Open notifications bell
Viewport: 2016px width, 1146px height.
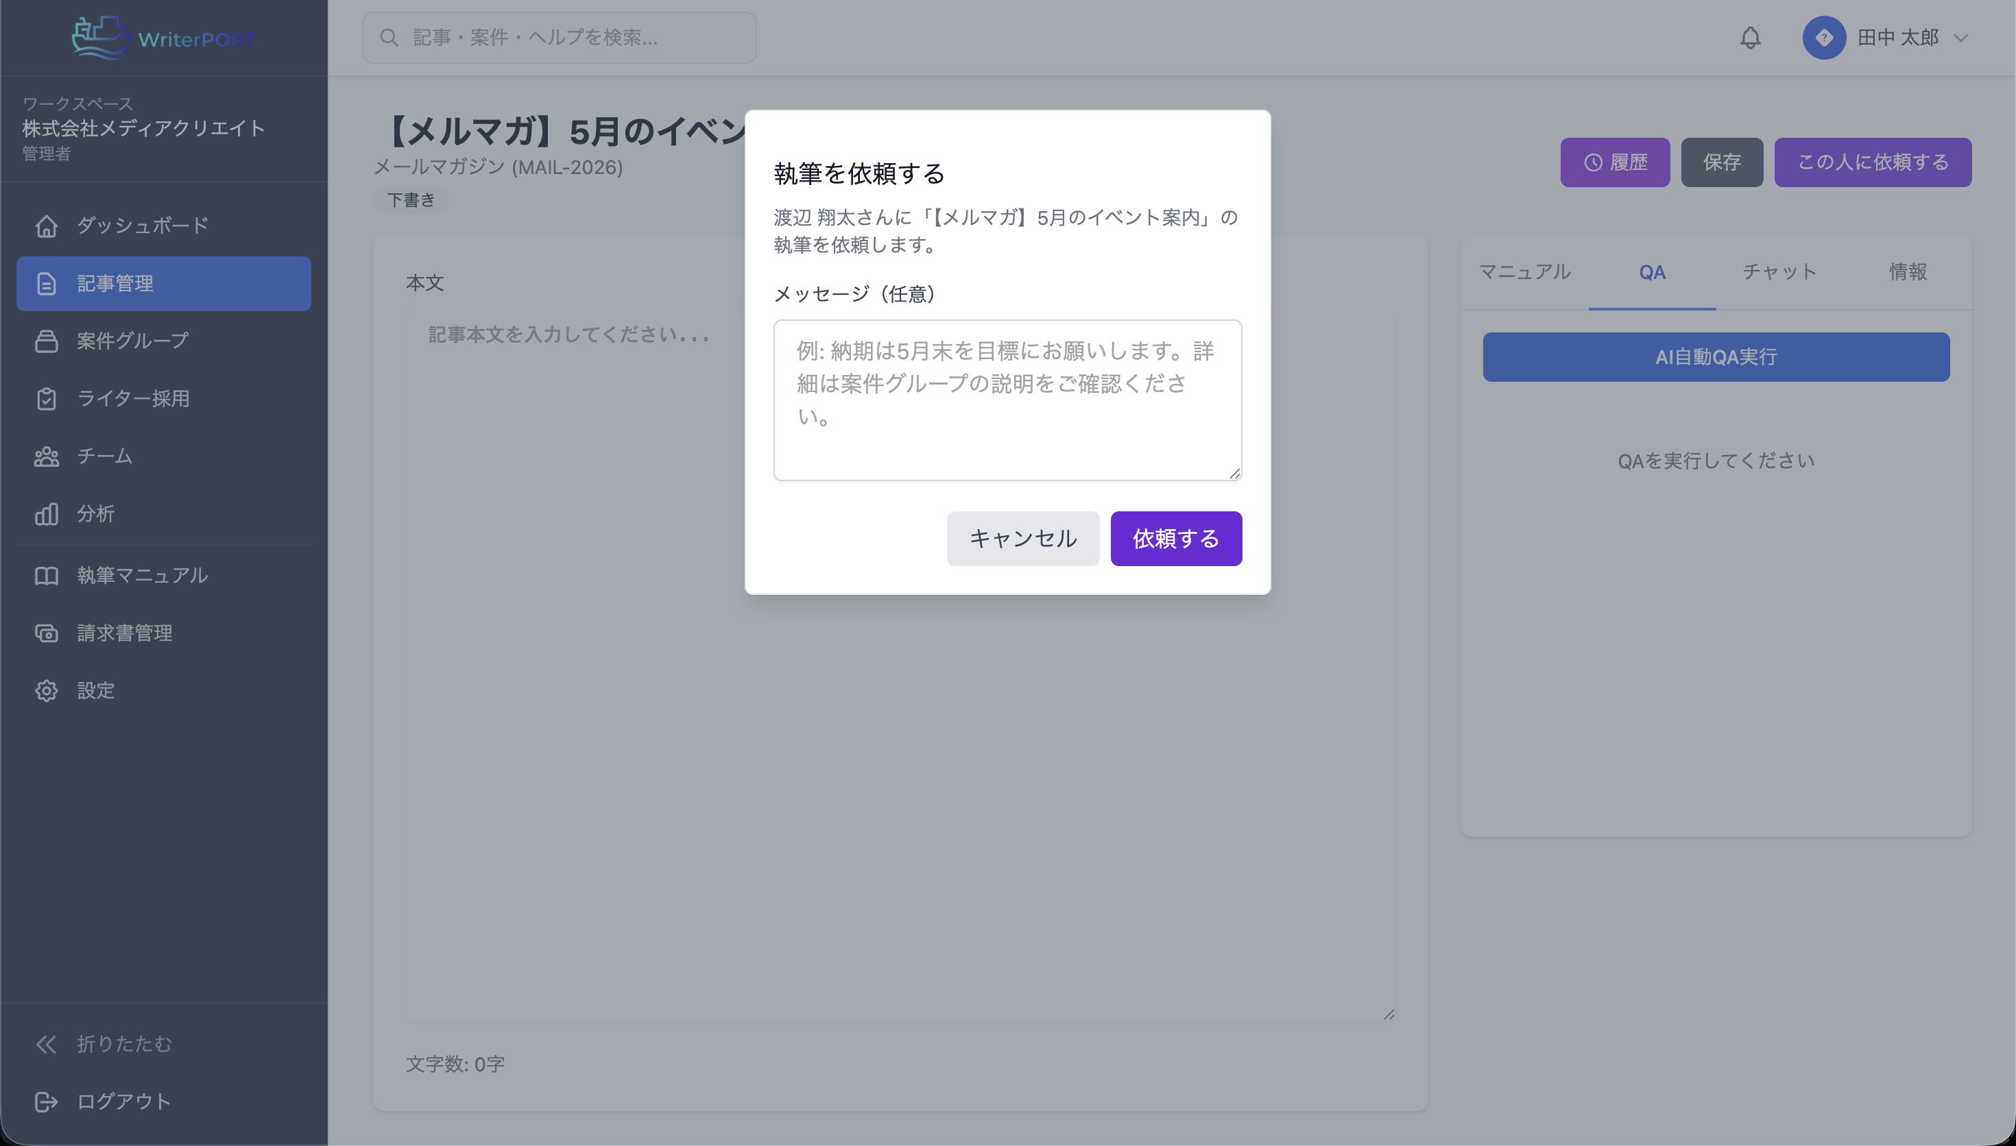[1750, 37]
